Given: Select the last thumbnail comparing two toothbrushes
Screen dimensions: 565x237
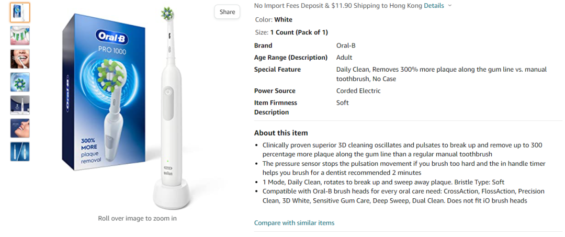Looking at the screenshot, I should (20, 151).
